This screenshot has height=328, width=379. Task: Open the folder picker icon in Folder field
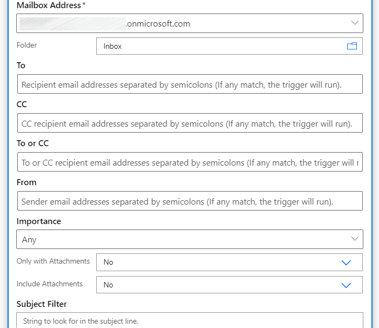tap(351, 46)
